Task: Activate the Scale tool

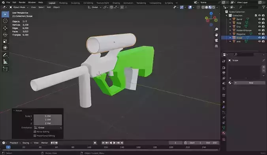Action: (x=5, y=41)
